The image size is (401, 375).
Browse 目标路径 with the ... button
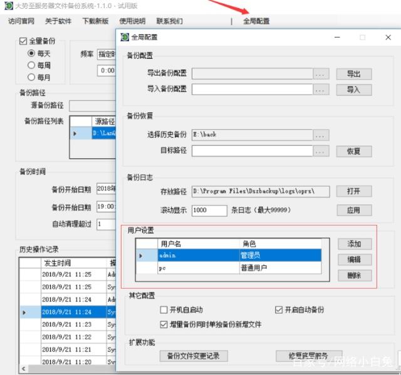[321, 151]
